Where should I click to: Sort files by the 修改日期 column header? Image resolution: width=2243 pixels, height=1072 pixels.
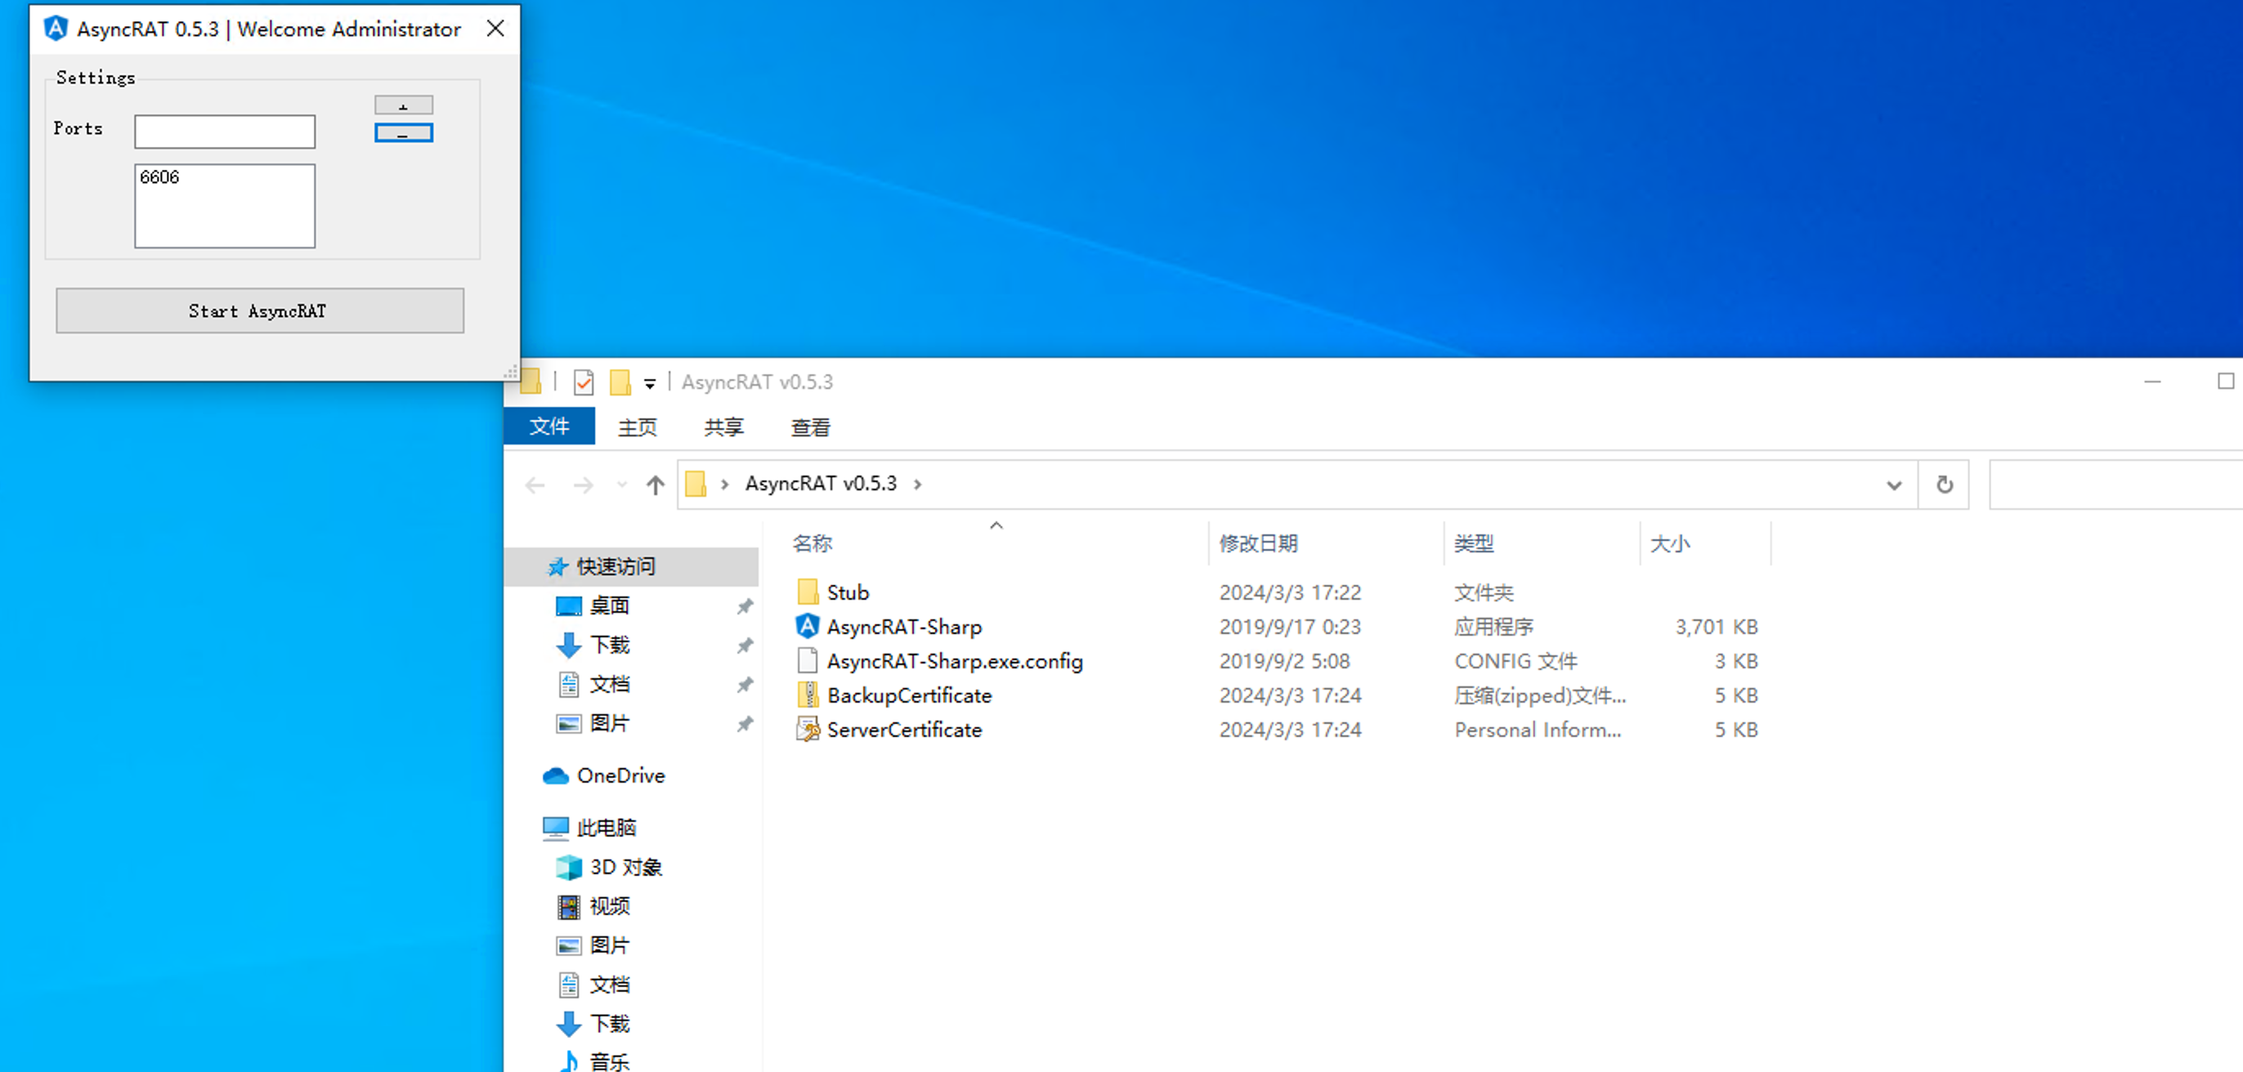[x=1258, y=544]
